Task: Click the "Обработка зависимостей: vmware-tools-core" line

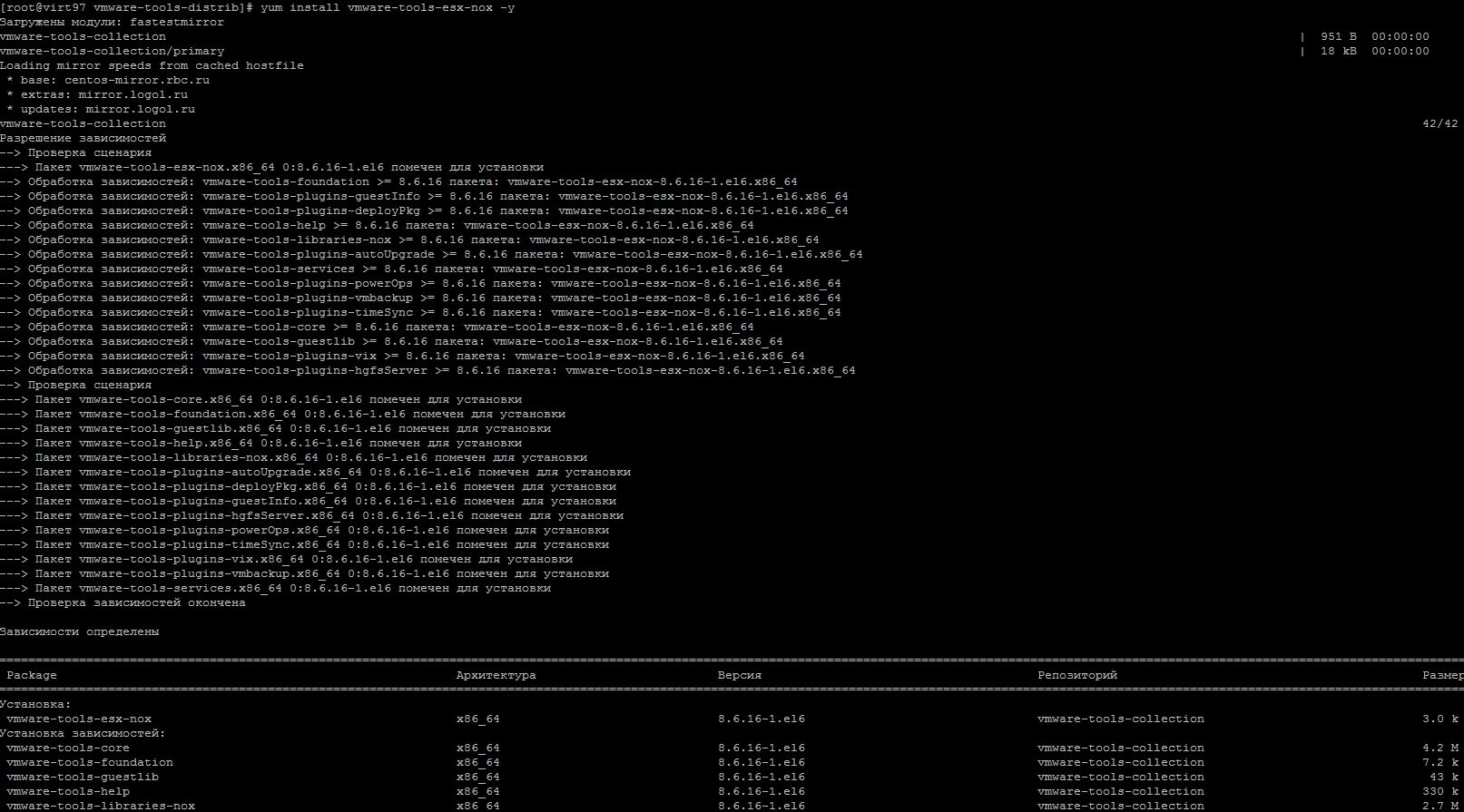Action: click(x=377, y=327)
